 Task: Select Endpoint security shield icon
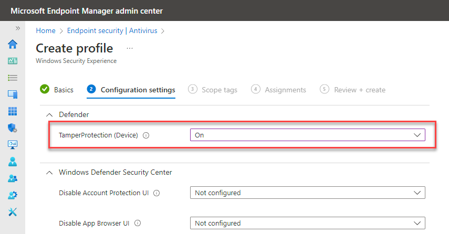pos(13,128)
